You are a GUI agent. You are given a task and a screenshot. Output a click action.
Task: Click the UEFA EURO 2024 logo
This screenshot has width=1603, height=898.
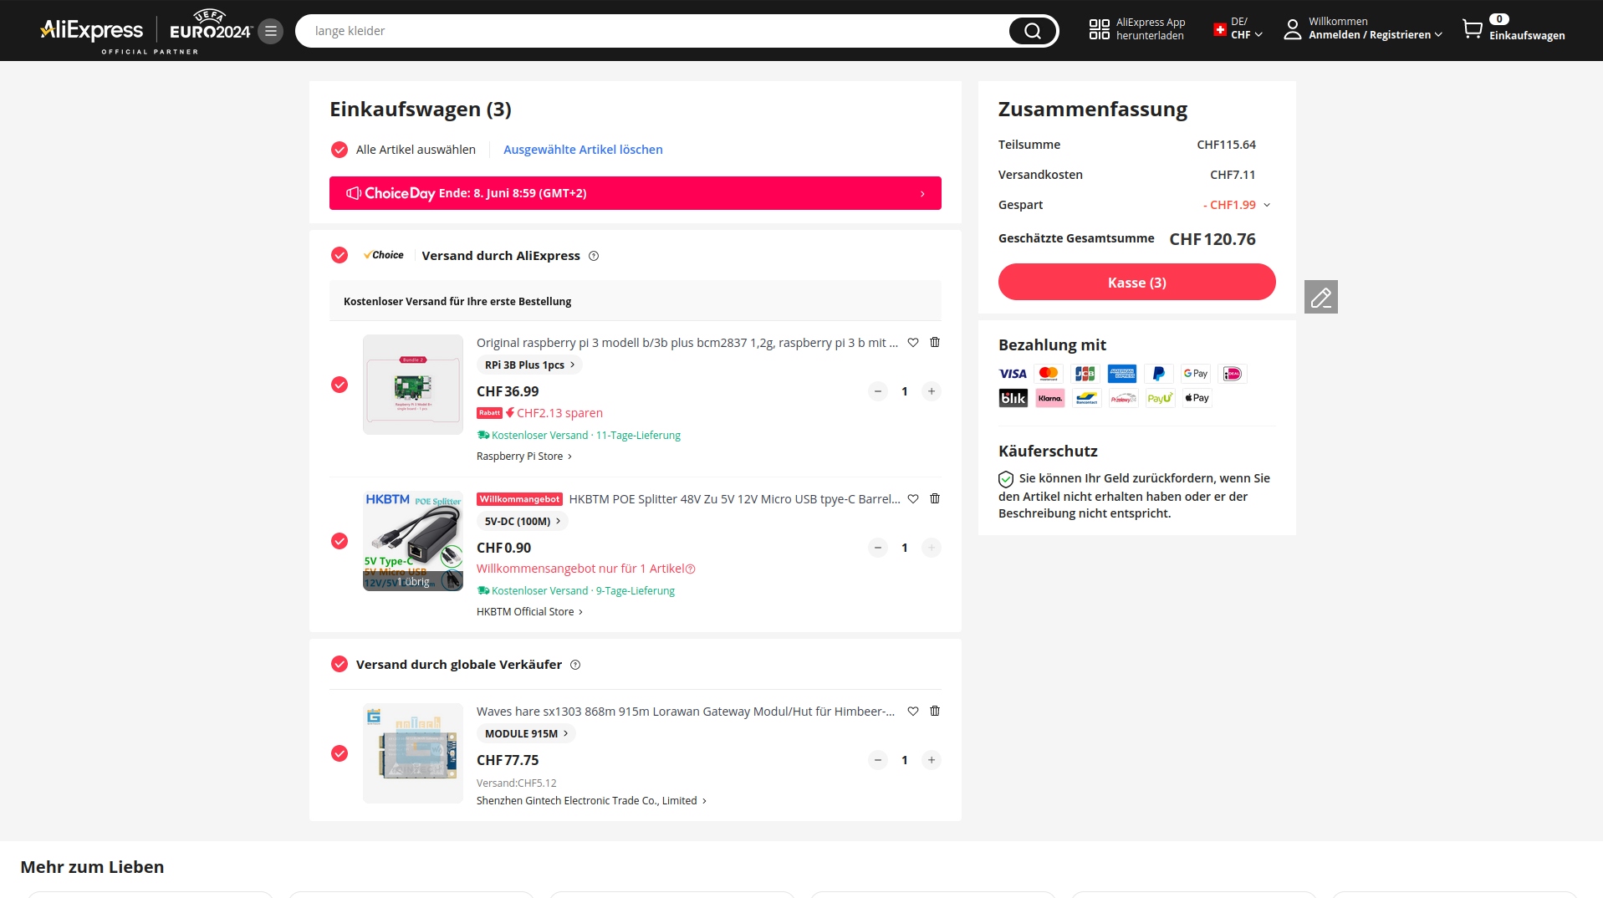point(211,26)
